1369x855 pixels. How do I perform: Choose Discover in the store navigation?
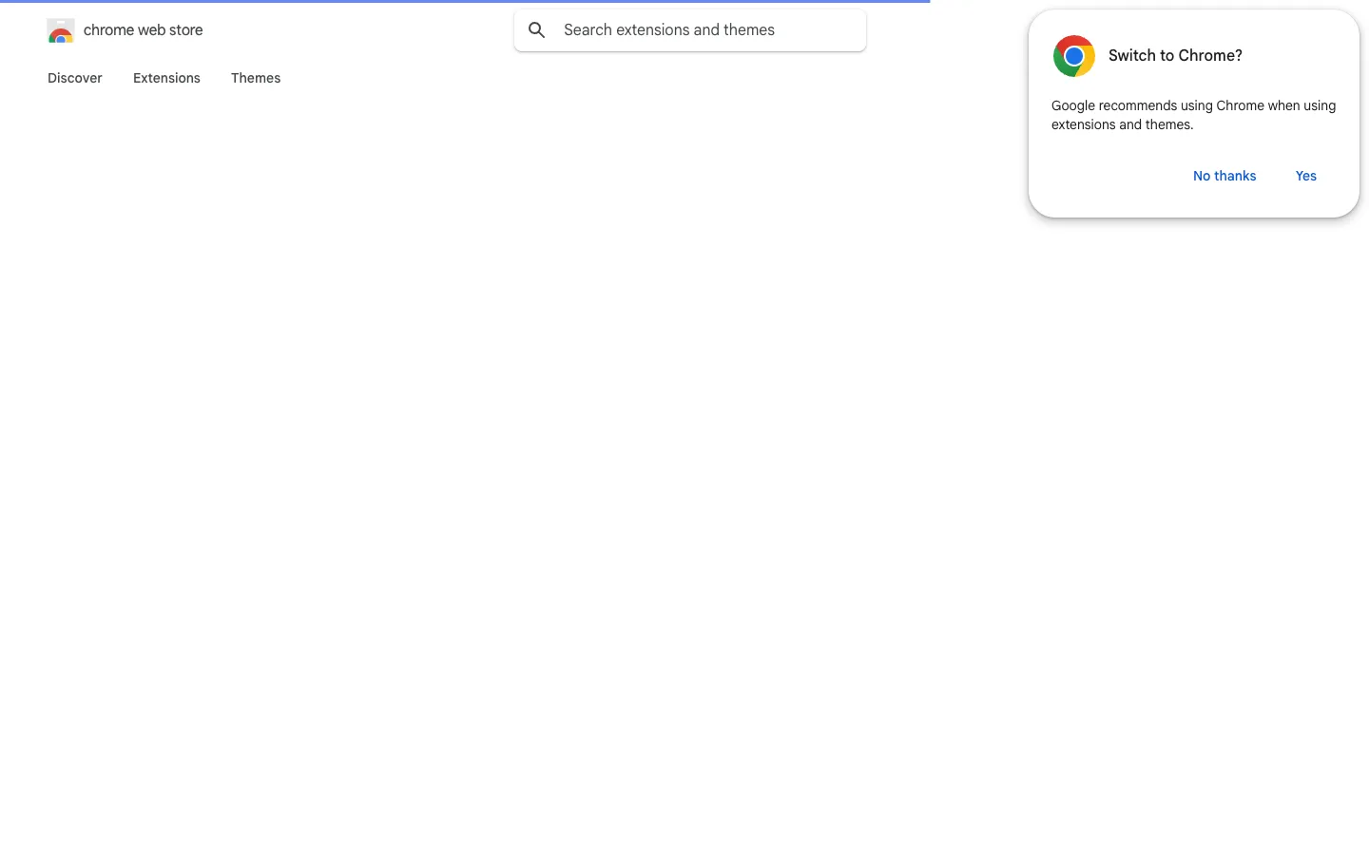(x=75, y=78)
